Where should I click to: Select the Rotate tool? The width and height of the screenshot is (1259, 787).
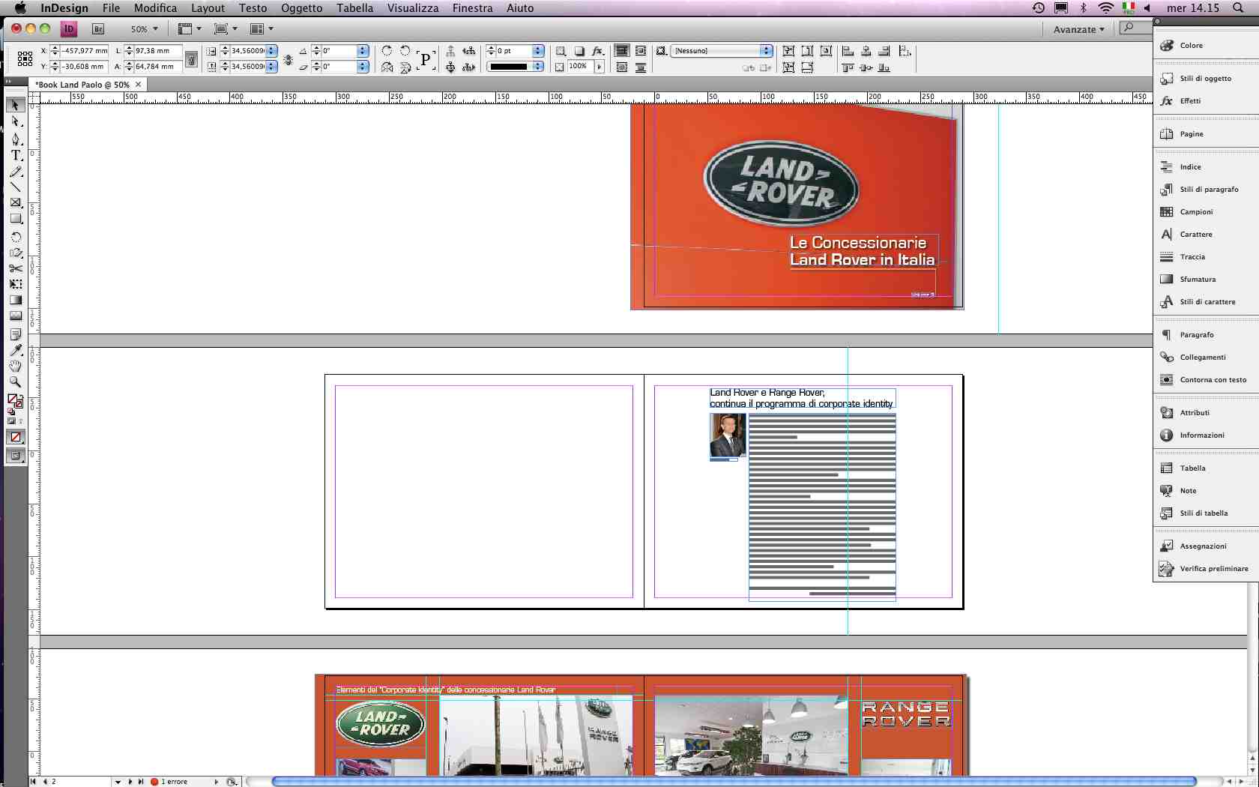pyautogui.click(x=15, y=237)
